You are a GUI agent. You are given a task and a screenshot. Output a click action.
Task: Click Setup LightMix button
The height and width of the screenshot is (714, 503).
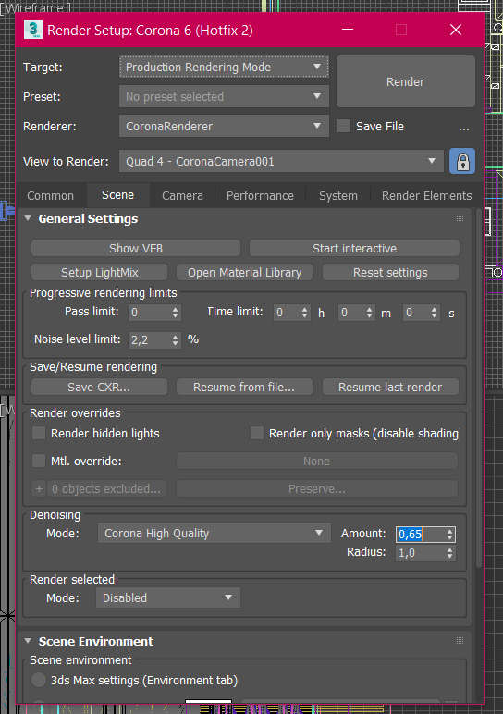tap(99, 272)
